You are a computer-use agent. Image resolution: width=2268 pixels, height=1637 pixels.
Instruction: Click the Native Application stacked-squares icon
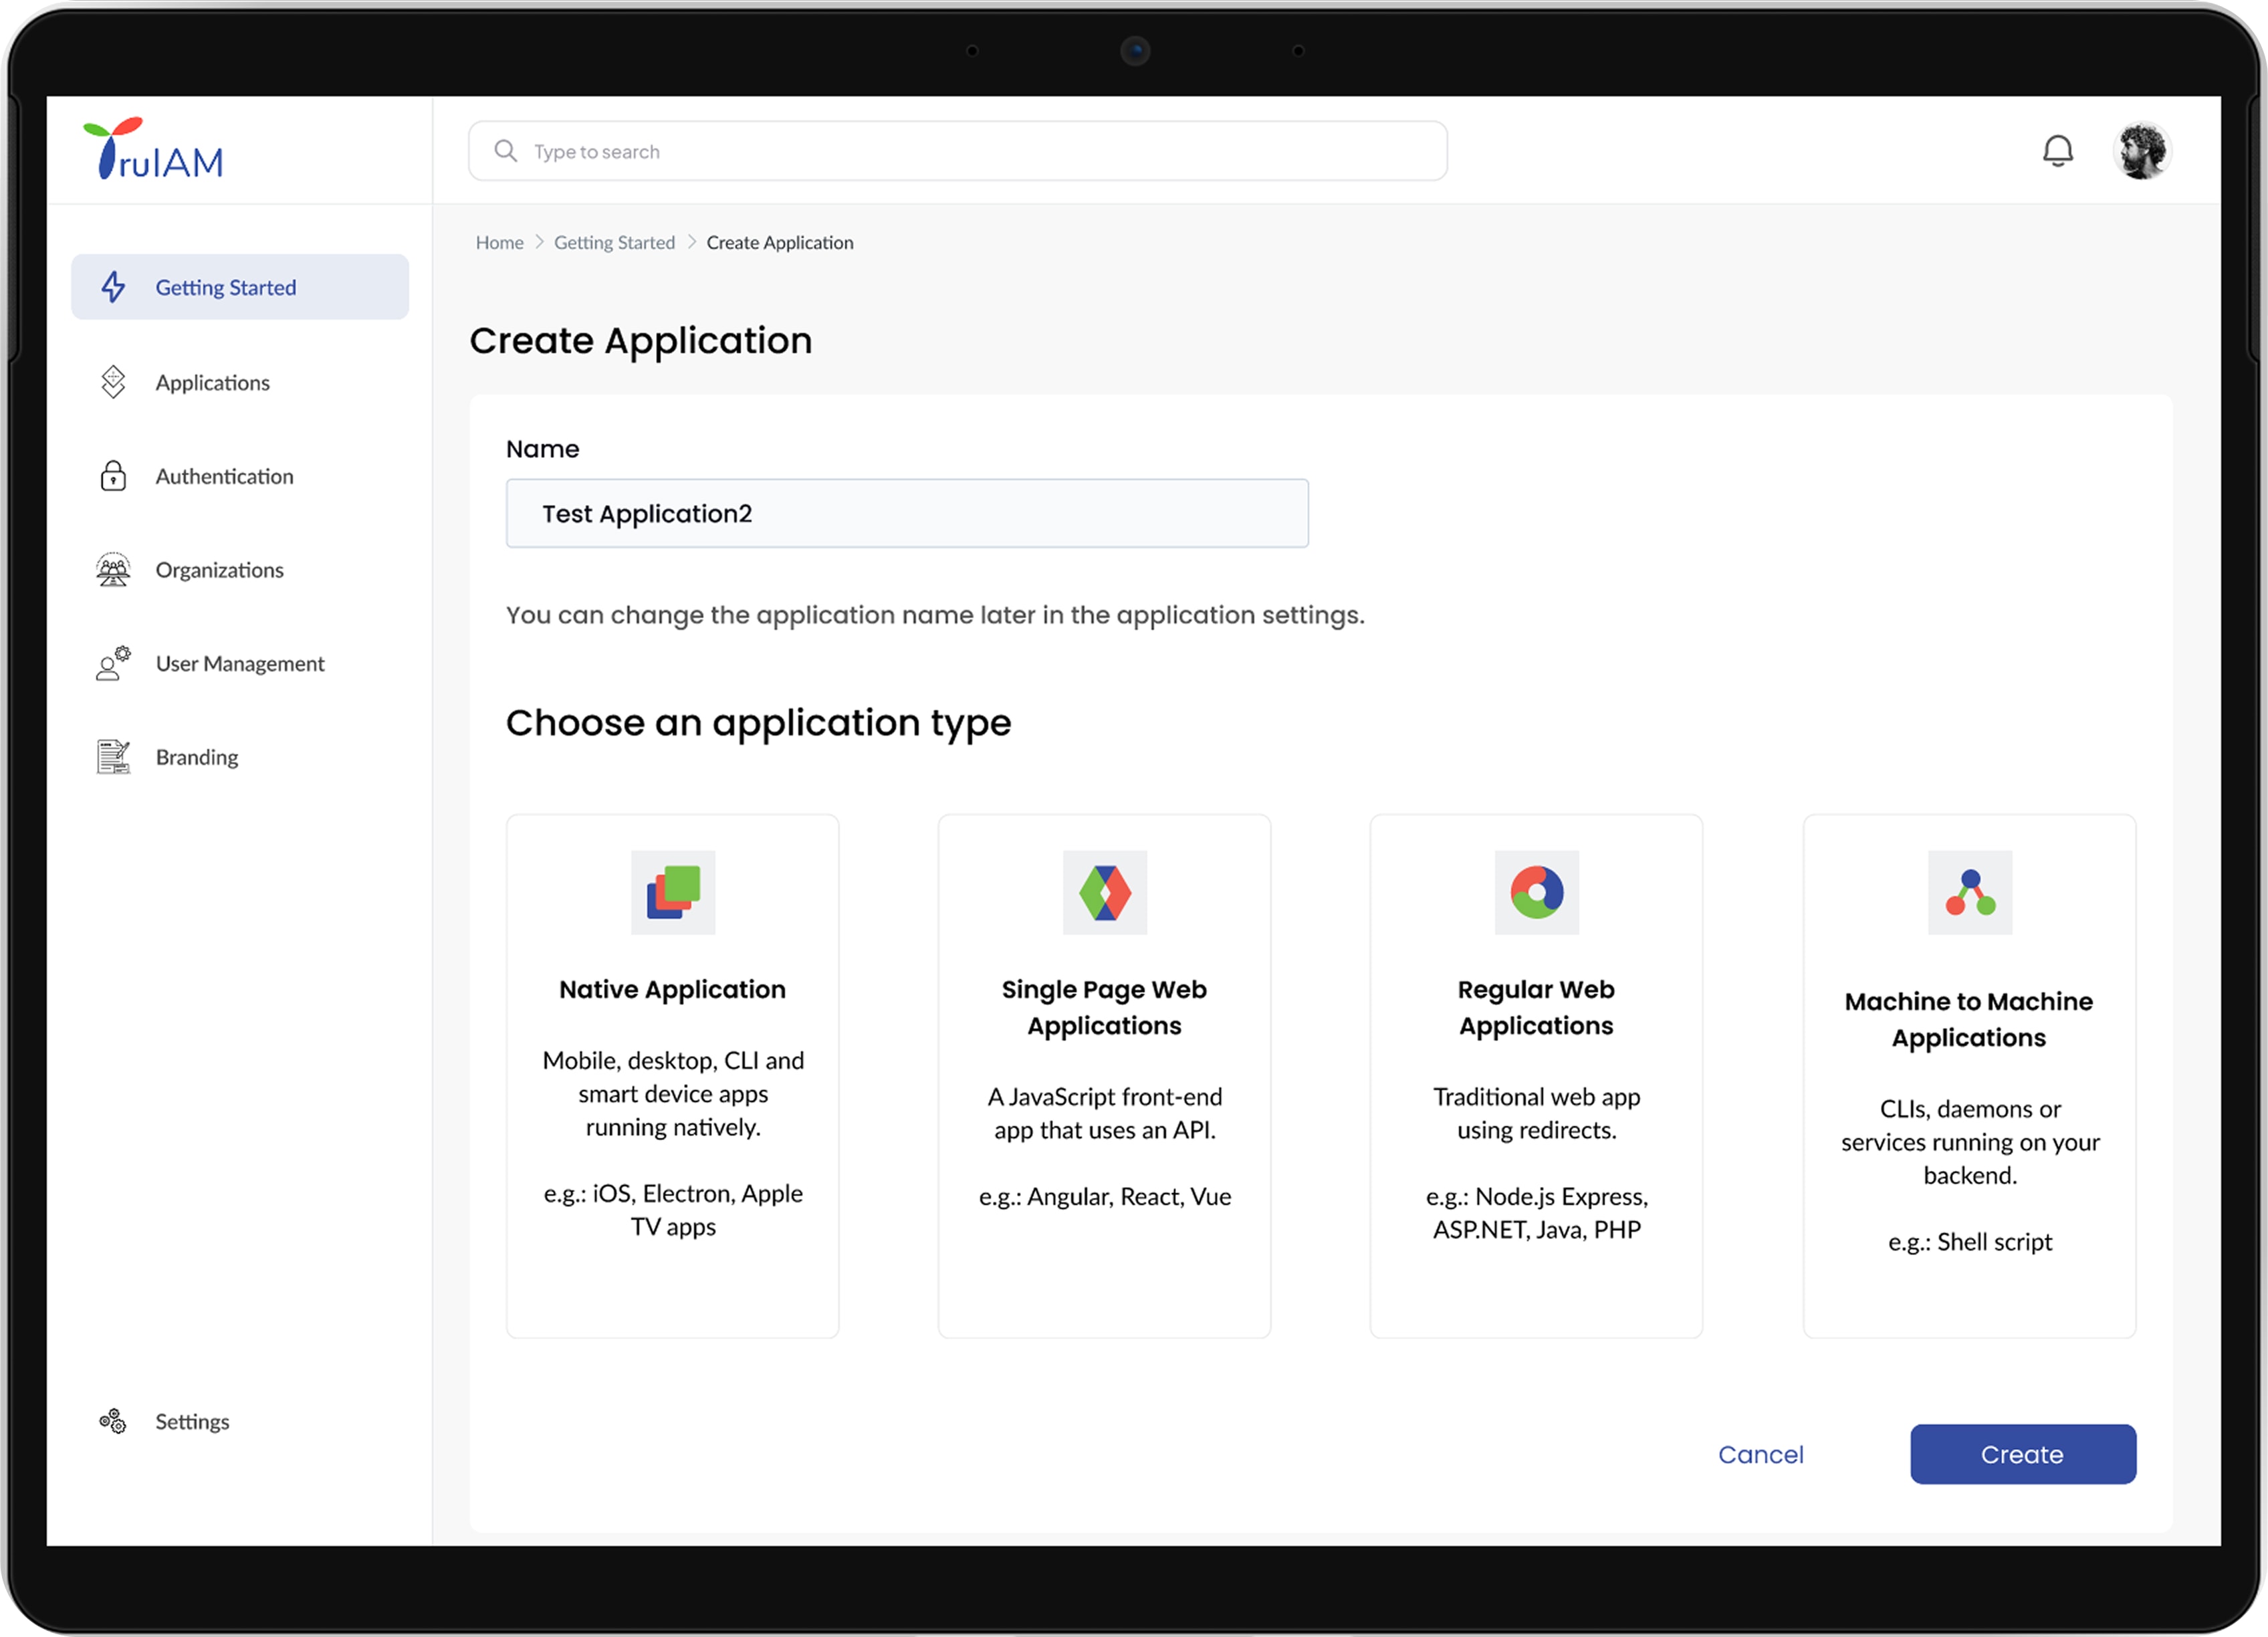point(673,892)
